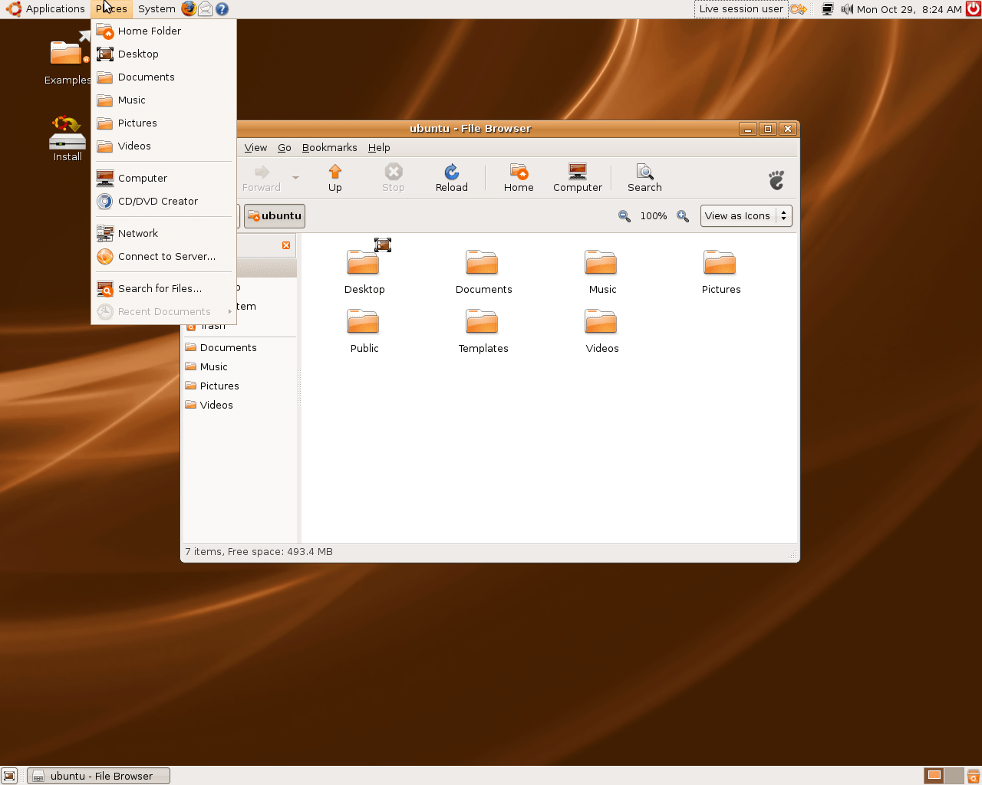Click the ubuntu location path button
The width and height of the screenshot is (982, 785).
(275, 216)
